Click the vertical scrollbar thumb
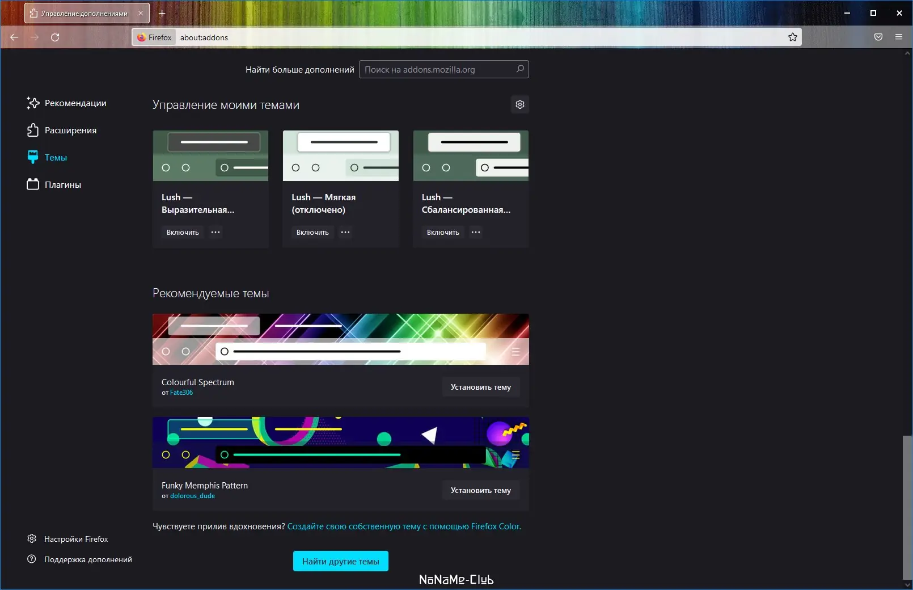Image resolution: width=913 pixels, height=590 pixels. click(x=907, y=508)
